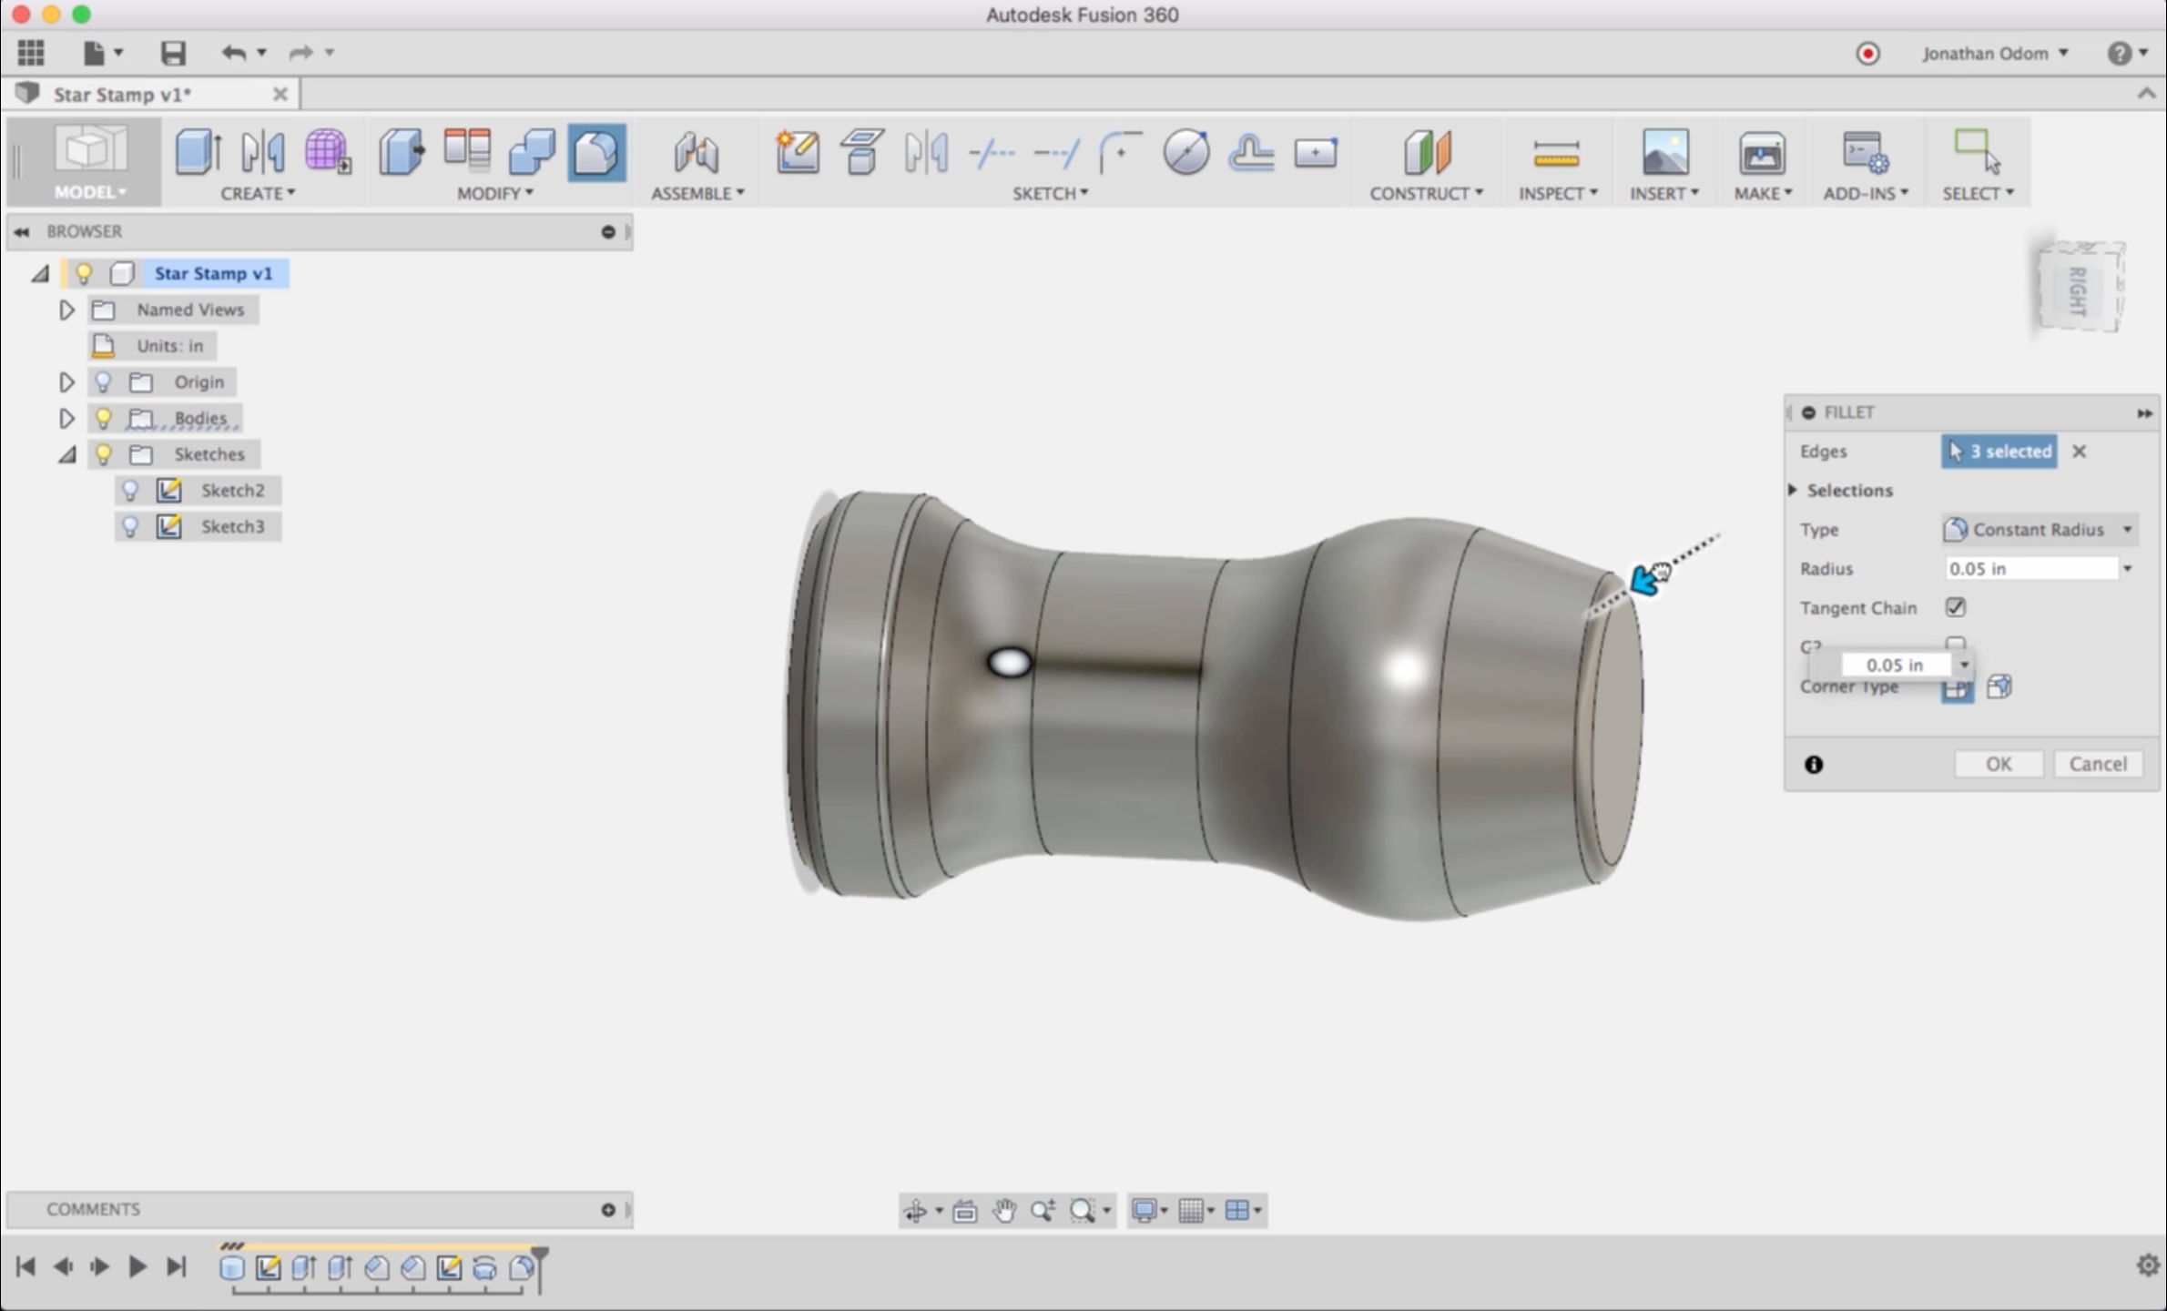2167x1311 pixels.
Task: Open the CONSTRUCT menu
Action: (1426, 193)
